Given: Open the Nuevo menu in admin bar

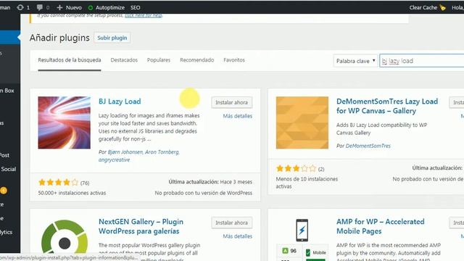Looking at the screenshot, I should (x=73, y=8).
